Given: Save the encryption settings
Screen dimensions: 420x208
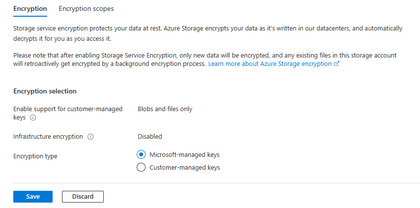Looking at the screenshot, I should coord(33,196).
